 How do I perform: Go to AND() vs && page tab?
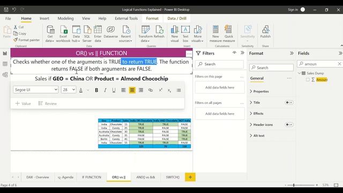[x=145, y=177]
